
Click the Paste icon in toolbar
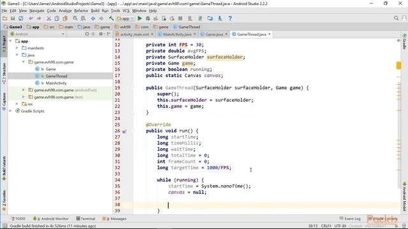[x=65, y=18]
